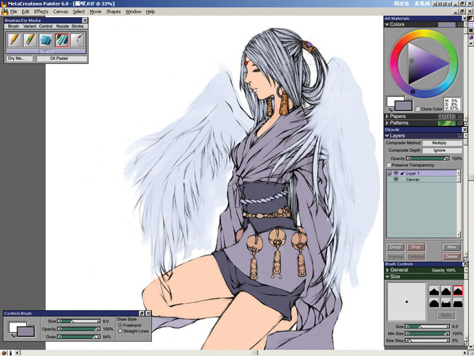The height and width of the screenshot is (356, 474).
Task: Click the layer stack icon beside Layer 1
Action: pos(390,173)
